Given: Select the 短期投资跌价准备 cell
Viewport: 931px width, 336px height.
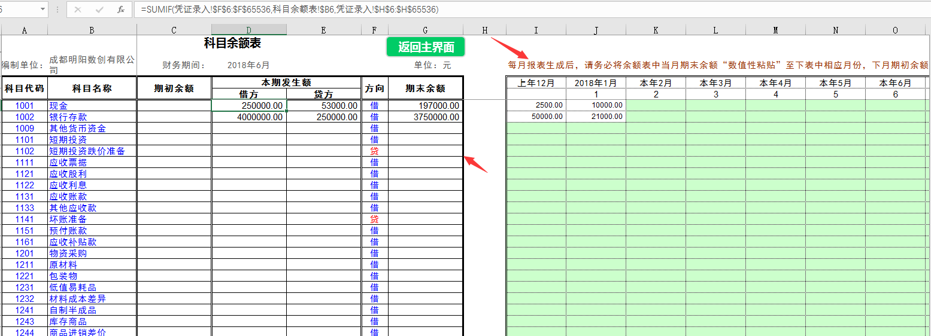Looking at the screenshot, I should pos(92,151).
